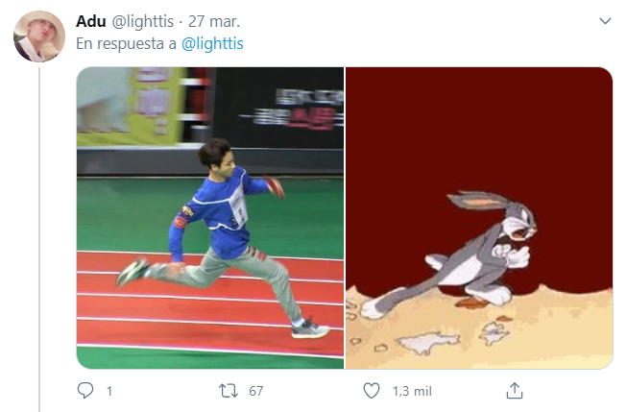Open the tweet's 27 mar. timestamp
Image resolution: width=627 pixels, height=412 pixels.
tap(214, 21)
